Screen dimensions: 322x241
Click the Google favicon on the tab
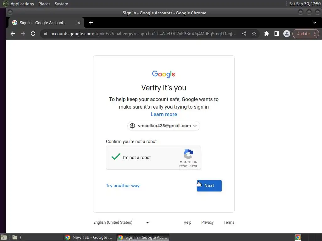coord(14,23)
